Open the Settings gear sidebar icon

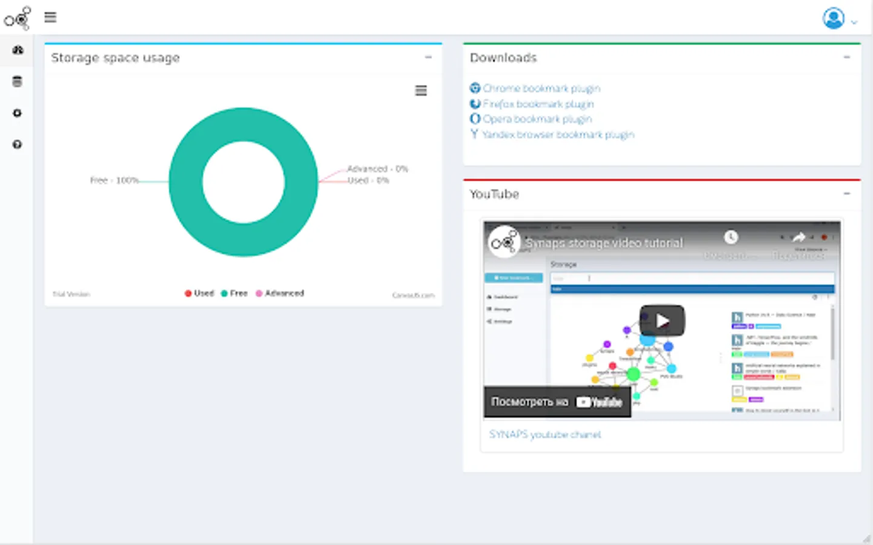[18, 113]
